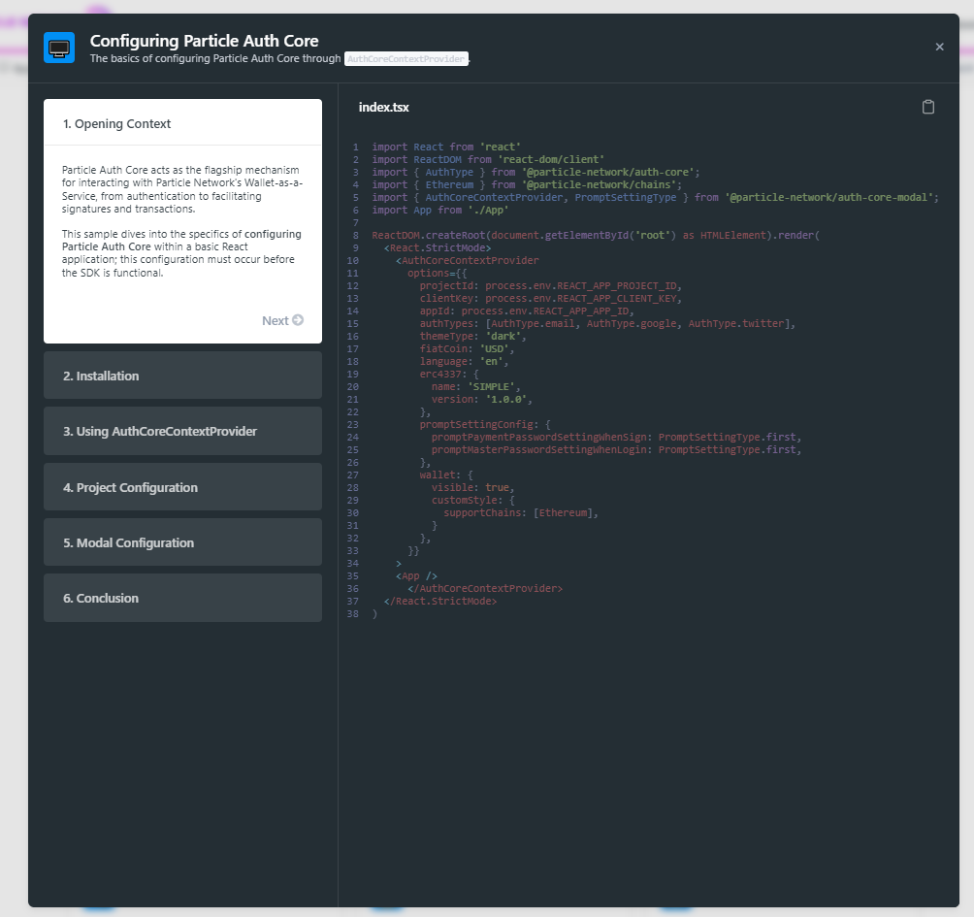The image size is (974, 917).
Task: Go to Next step in Opening Context
Action: click(x=282, y=320)
